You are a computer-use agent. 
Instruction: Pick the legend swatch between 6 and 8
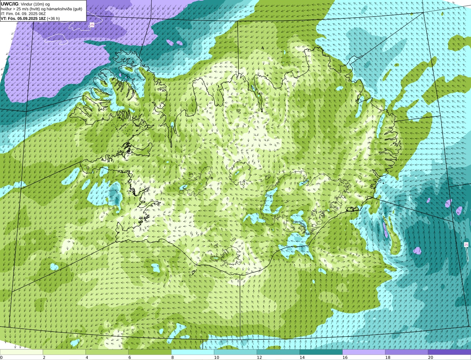(x=150, y=352)
